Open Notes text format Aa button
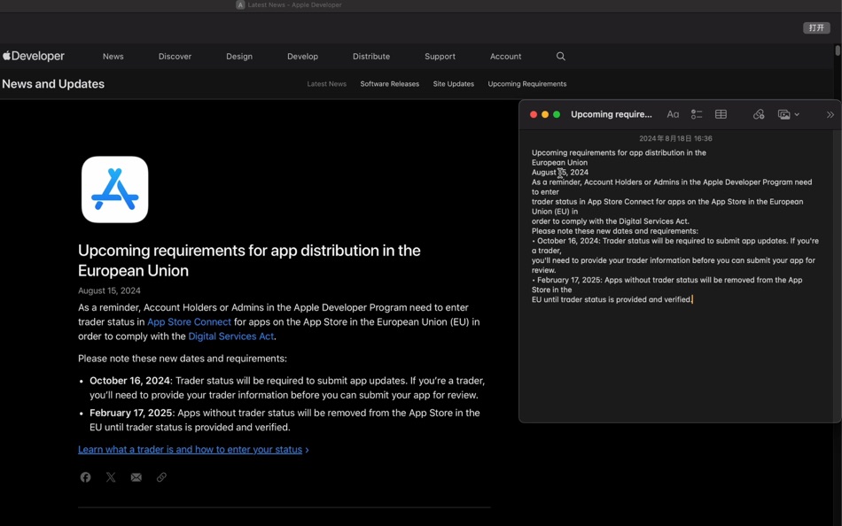 coord(673,114)
